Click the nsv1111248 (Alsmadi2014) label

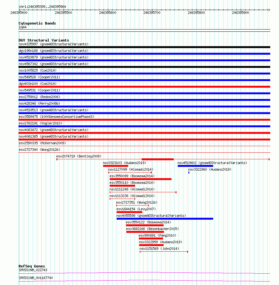[x=132, y=189]
